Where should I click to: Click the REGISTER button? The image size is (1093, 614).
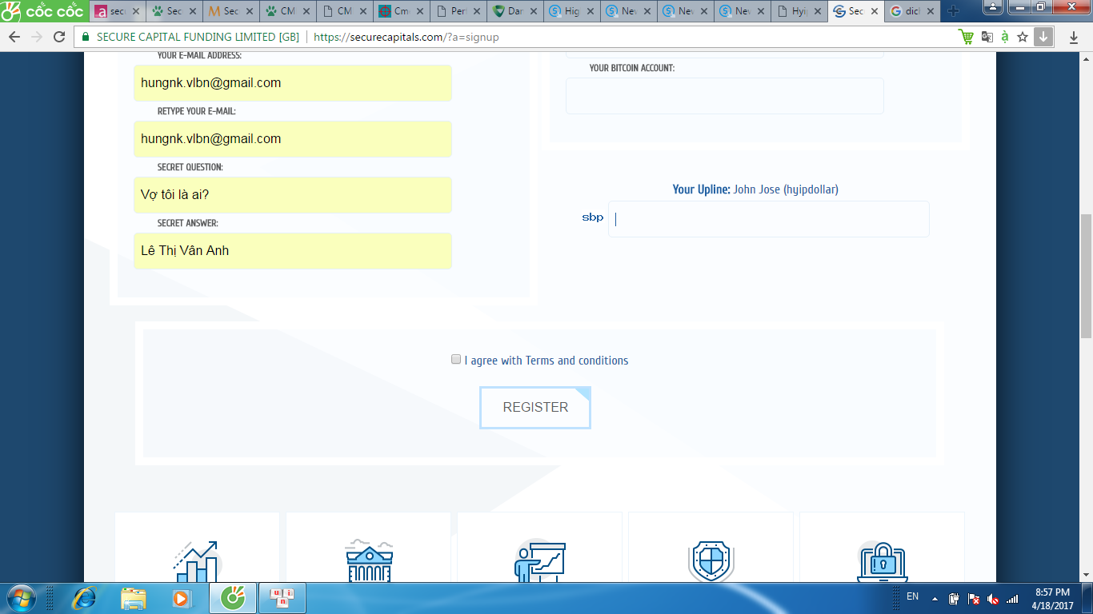coord(535,408)
